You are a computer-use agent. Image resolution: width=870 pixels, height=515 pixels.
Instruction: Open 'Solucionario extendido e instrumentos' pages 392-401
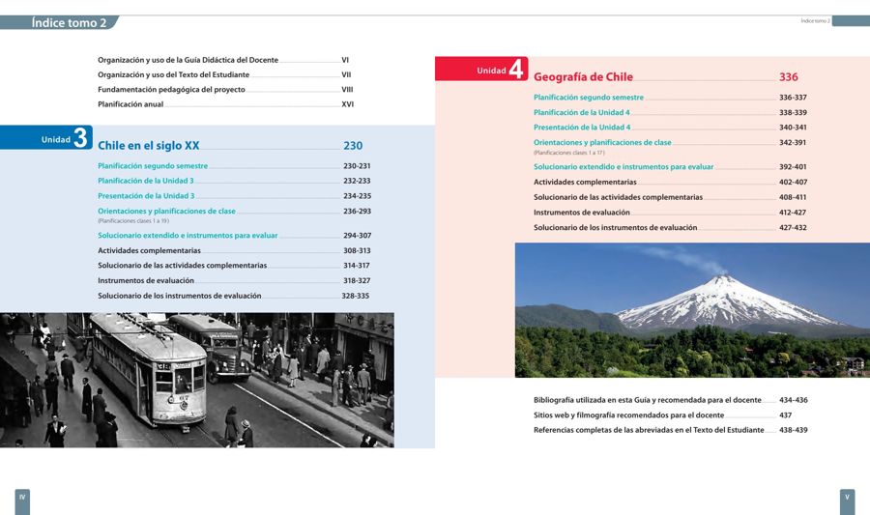(x=623, y=167)
